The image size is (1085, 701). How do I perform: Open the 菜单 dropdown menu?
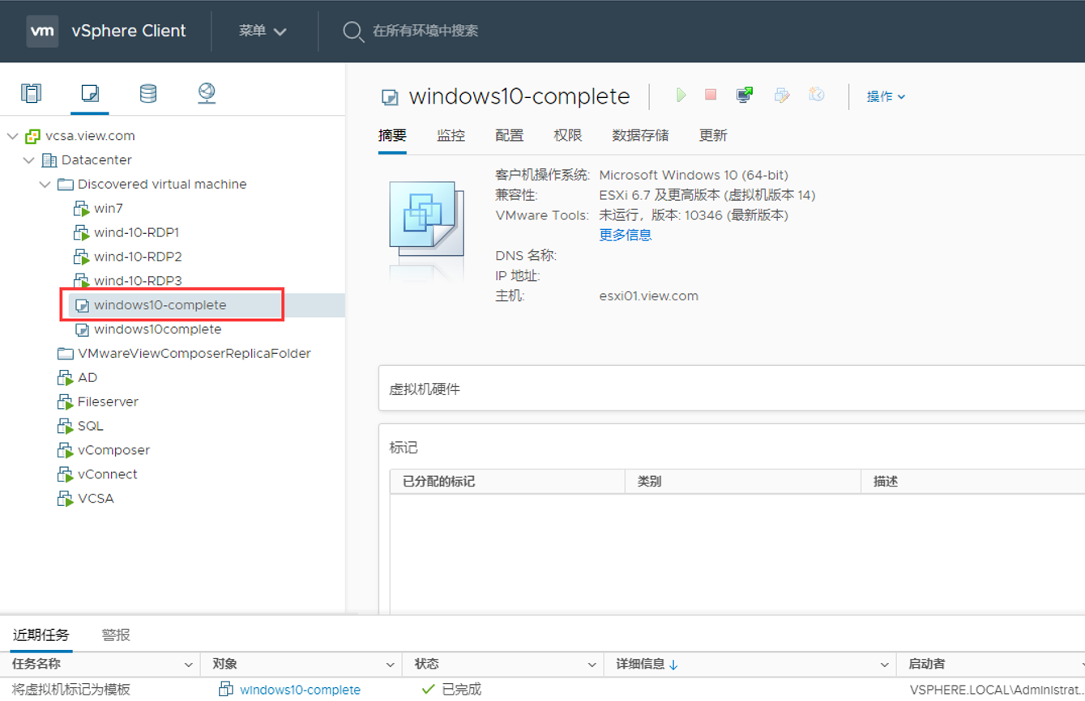coord(263,31)
